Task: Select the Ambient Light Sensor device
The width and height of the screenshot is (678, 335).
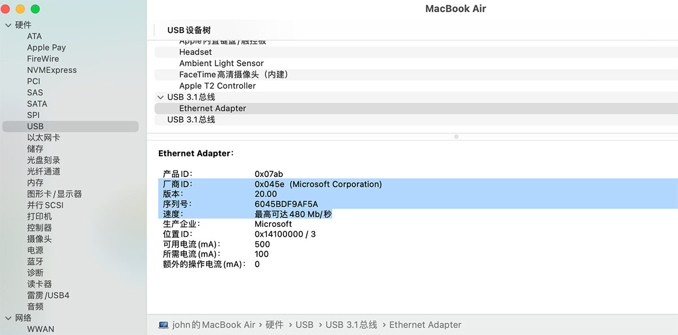Action: pyautogui.click(x=221, y=63)
